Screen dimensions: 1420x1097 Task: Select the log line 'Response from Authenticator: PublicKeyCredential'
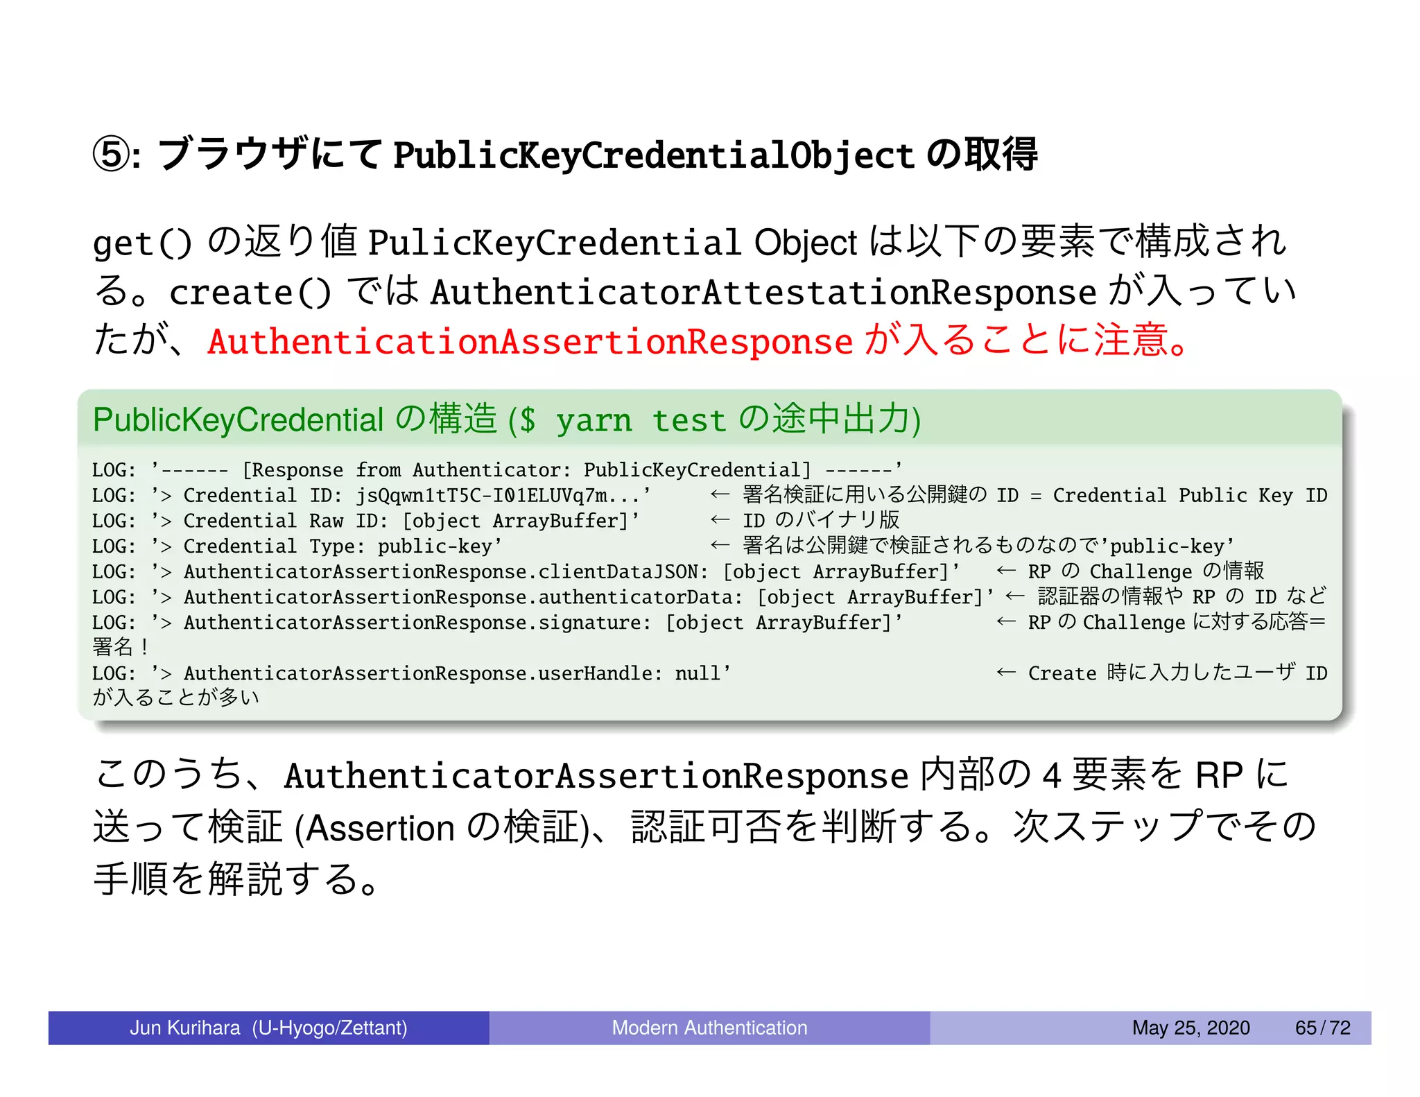497,470
